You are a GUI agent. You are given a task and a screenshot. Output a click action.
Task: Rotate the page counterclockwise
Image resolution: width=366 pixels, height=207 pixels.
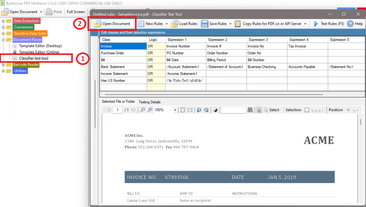[199, 110]
